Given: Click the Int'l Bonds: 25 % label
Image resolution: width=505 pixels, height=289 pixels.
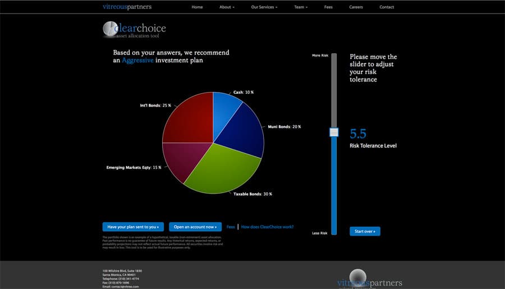Looking at the screenshot, I should 155,105.
